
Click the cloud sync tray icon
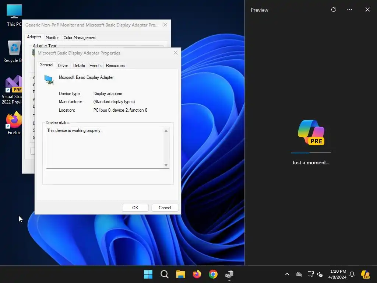click(x=299, y=274)
